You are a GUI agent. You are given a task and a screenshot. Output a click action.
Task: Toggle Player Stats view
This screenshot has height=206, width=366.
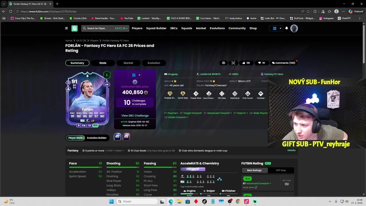click(x=75, y=138)
